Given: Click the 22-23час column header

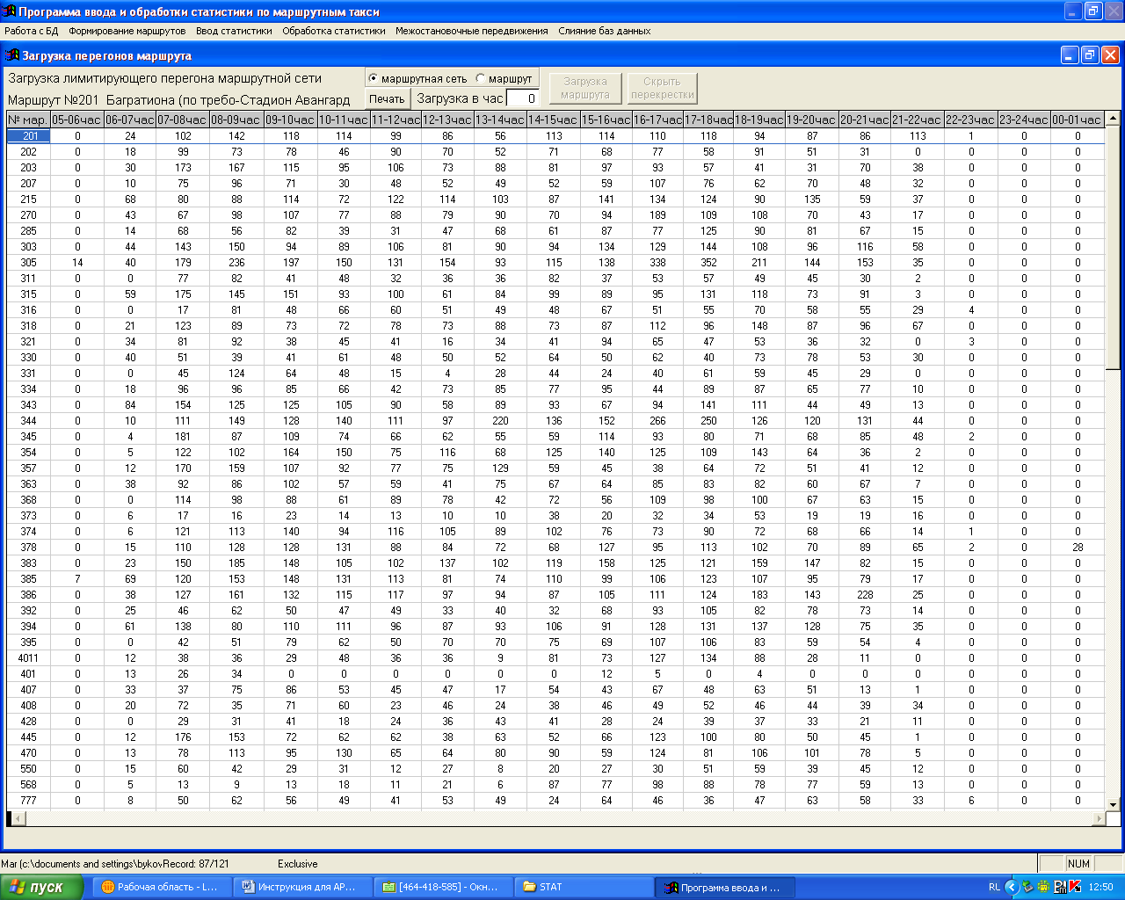Looking at the screenshot, I should pos(971,120).
